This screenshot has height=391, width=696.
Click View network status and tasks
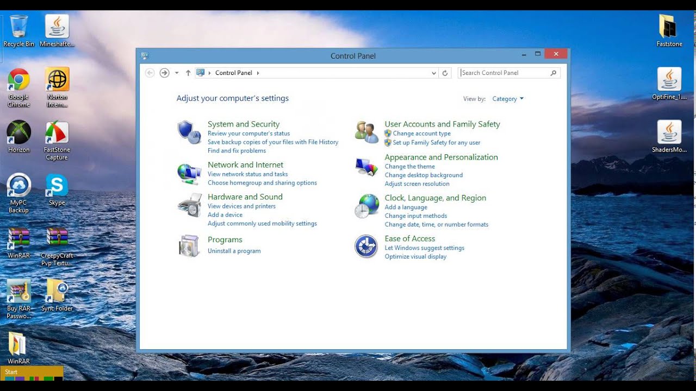[x=247, y=174]
